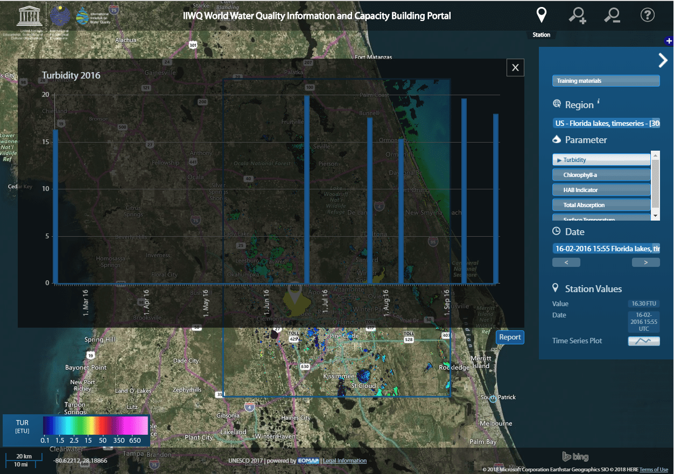Select the Turbidity parameter
674x474 pixels.
pyautogui.click(x=601, y=160)
